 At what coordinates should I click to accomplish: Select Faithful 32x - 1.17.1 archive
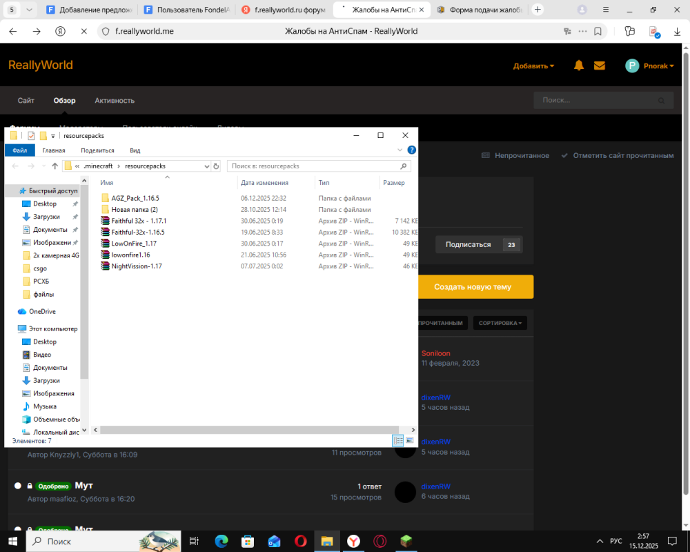coord(139,221)
